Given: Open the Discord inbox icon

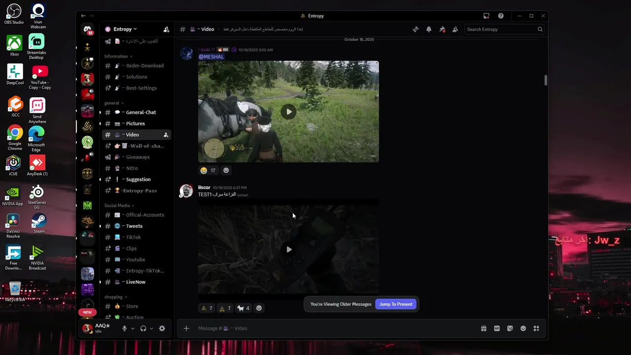Looking at the screenshot, I should [486, 16].
